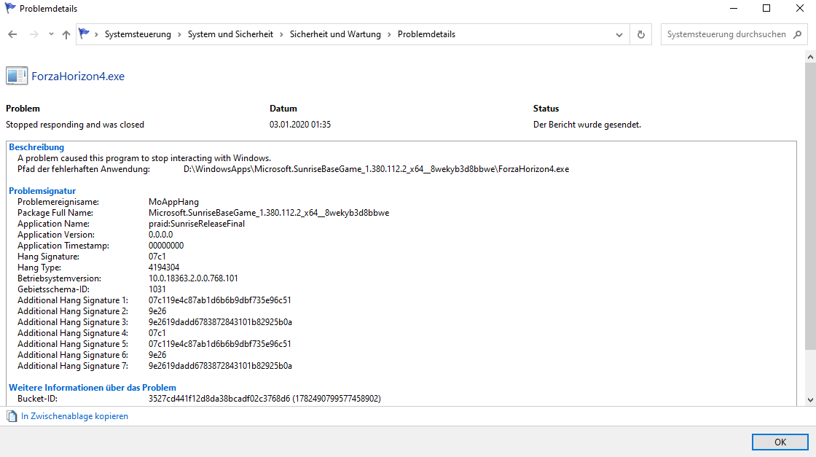Click Additional Hang Signature 3 value
This screenshot has height=457, width=816.
(x=220, y=322)
